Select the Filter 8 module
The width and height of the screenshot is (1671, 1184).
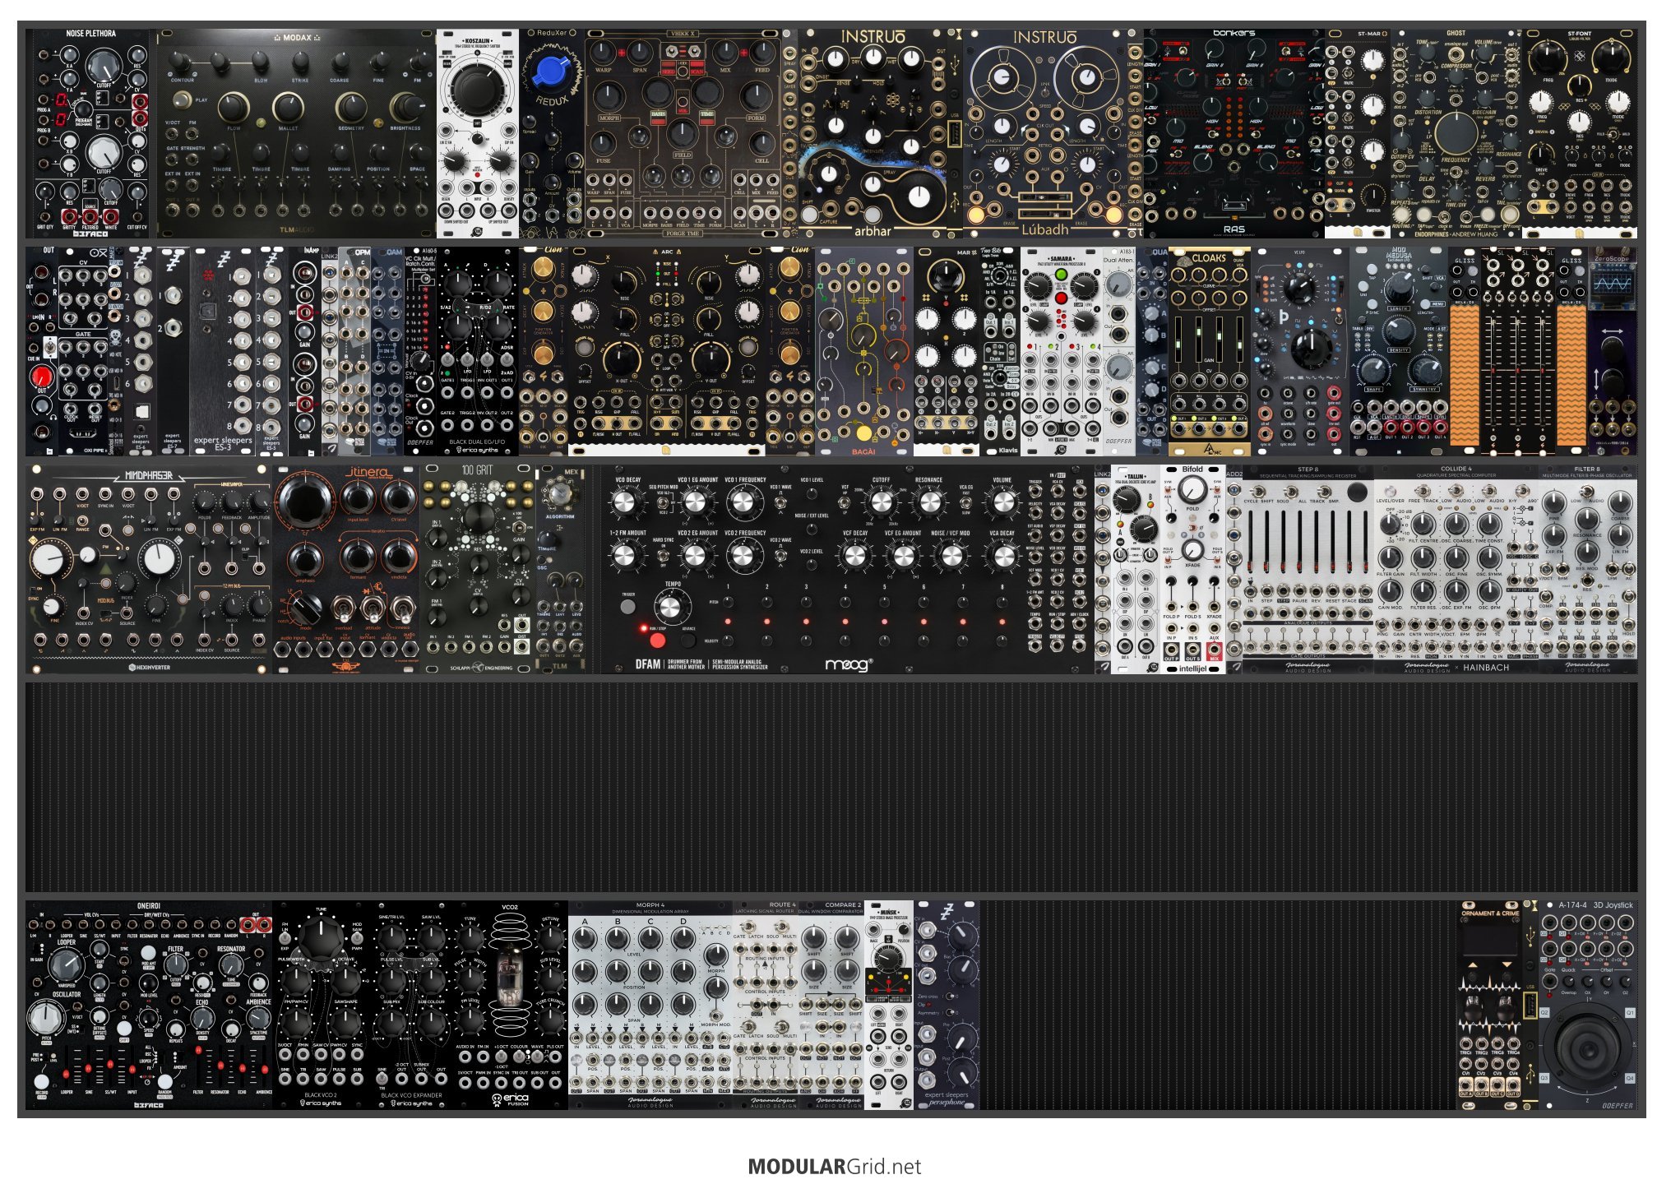(1587, 569)
